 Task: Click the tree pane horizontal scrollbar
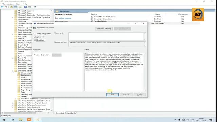click(20, 113)
